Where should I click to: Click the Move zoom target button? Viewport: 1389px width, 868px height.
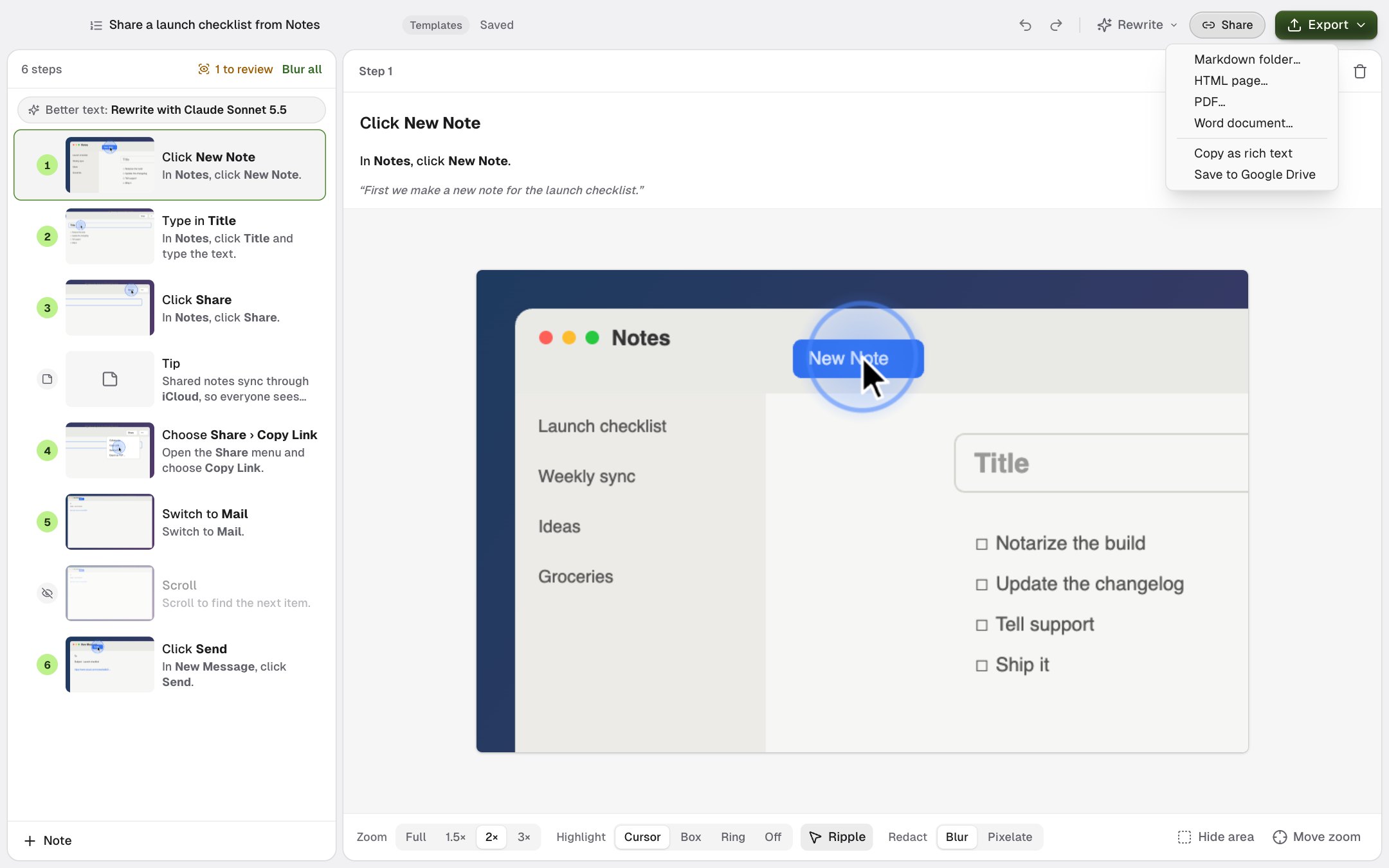[1316, 836]
